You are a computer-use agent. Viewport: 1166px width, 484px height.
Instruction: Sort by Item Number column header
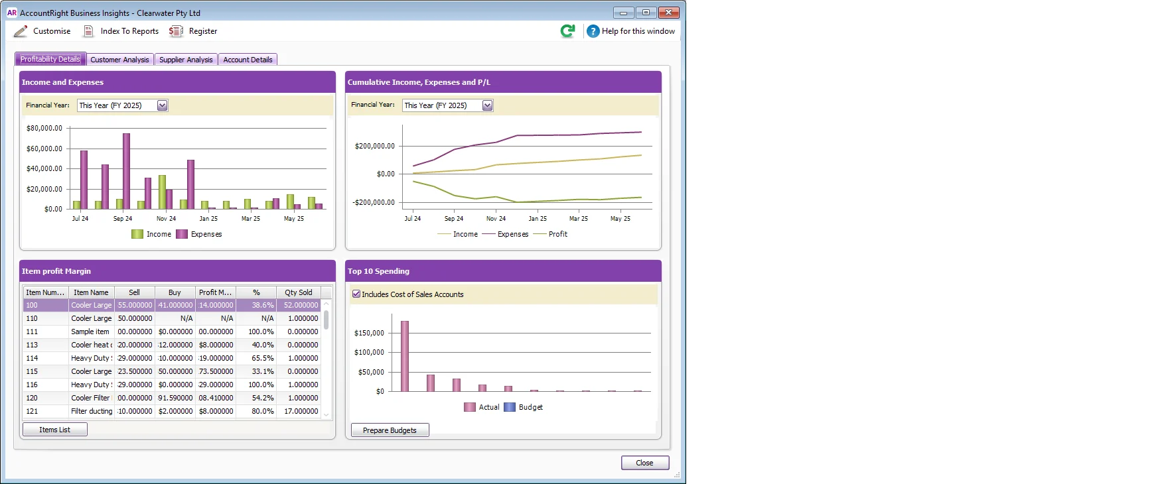(46, 292)
